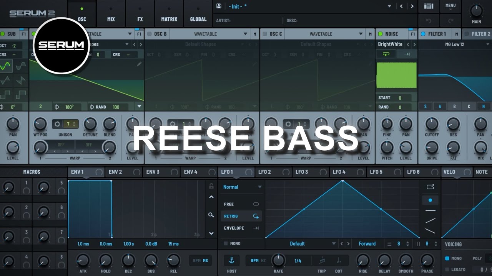
Task: Save the preset with the disk icon
Action: 219,6
